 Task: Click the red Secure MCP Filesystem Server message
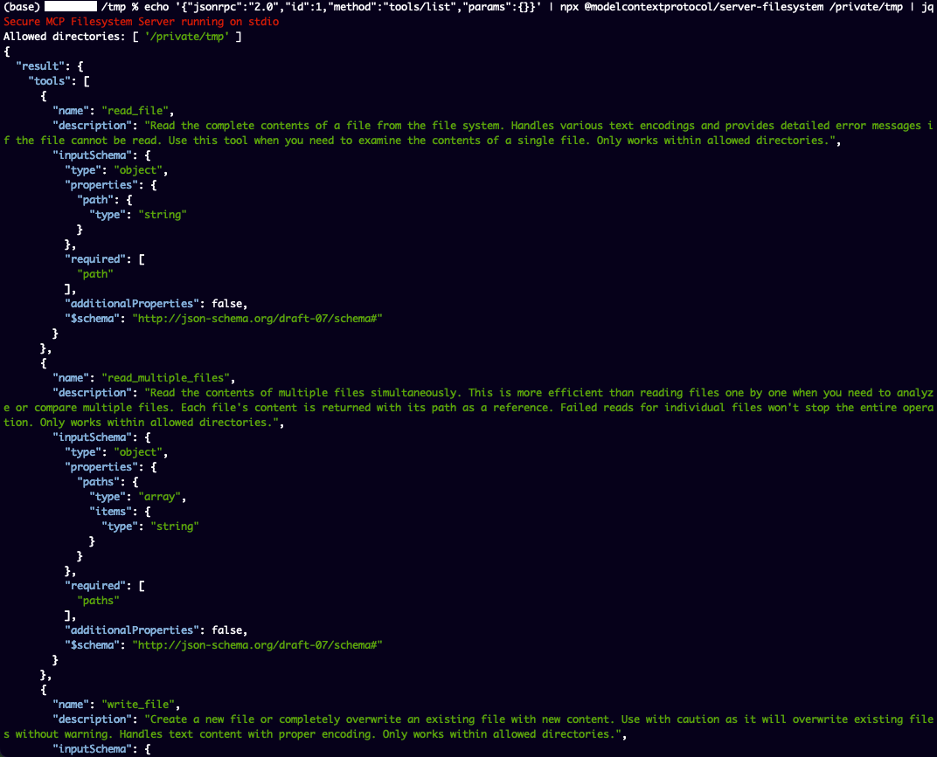click(x=142, y=21)
